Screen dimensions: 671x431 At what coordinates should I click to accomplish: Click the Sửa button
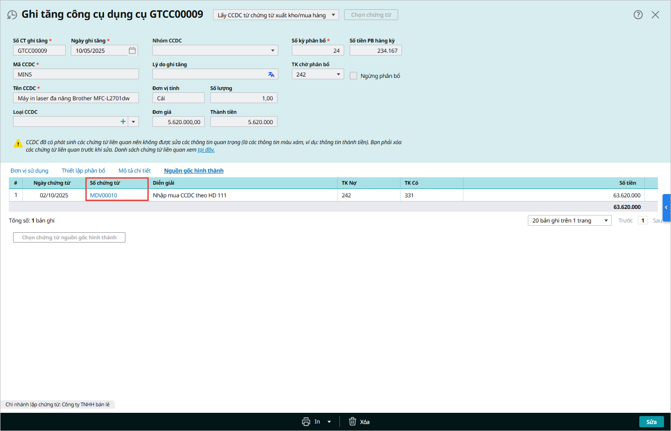click(x=651, y=422)
